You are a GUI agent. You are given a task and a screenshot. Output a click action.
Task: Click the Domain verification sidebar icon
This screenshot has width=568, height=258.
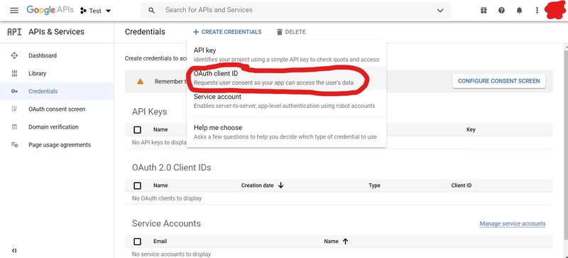[14, 127]
